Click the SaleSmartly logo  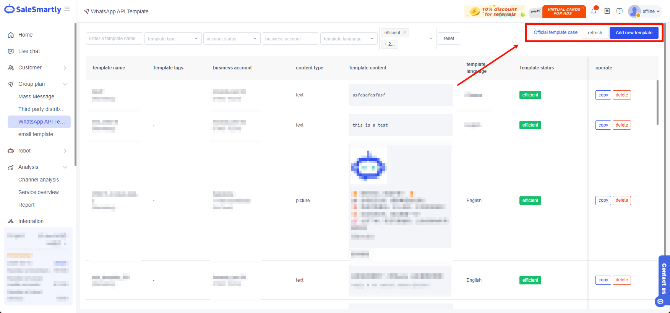(x=32, y=10)
